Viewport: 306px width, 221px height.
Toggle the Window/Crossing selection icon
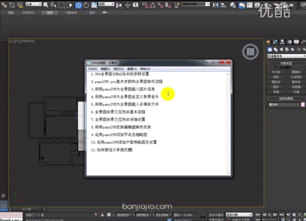click(x=69, y=5)
